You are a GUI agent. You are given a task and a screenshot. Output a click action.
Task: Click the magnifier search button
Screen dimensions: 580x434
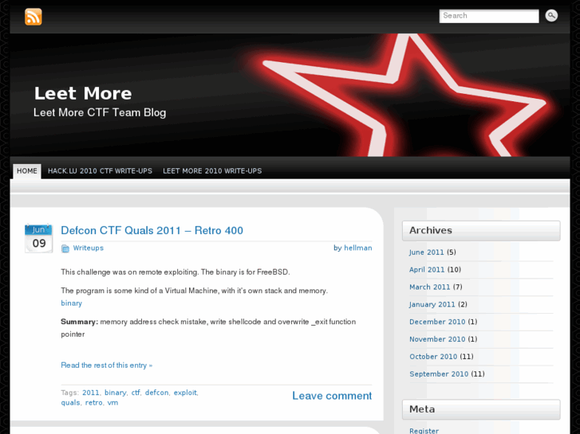click(551, 15)
